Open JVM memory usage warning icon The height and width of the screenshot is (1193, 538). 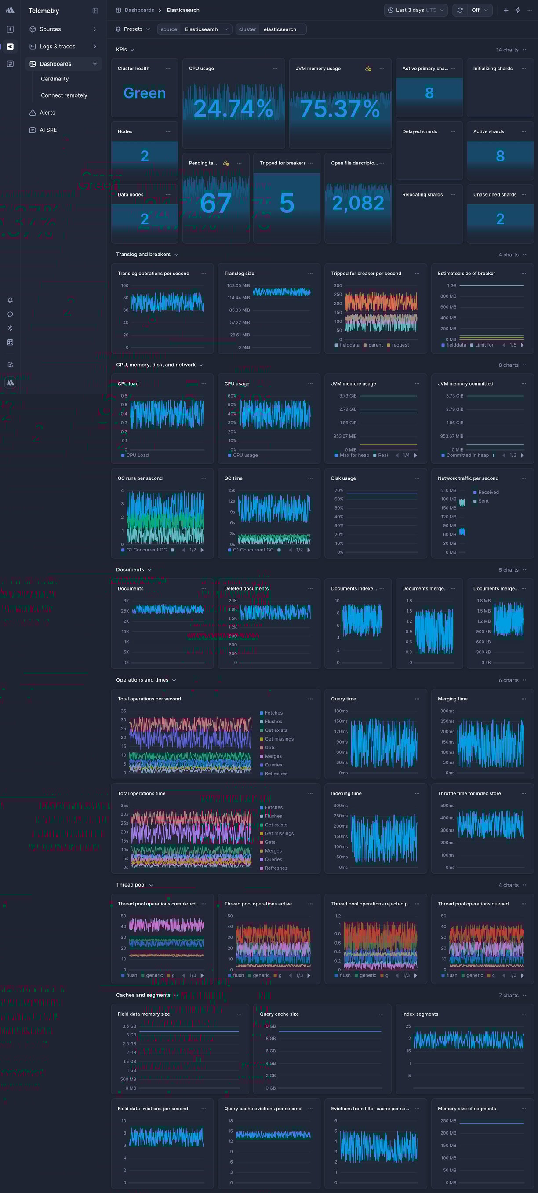(x=367, y=69)
